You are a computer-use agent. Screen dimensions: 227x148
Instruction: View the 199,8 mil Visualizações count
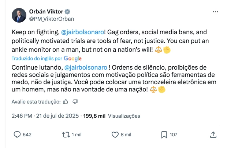coord(112,116)
